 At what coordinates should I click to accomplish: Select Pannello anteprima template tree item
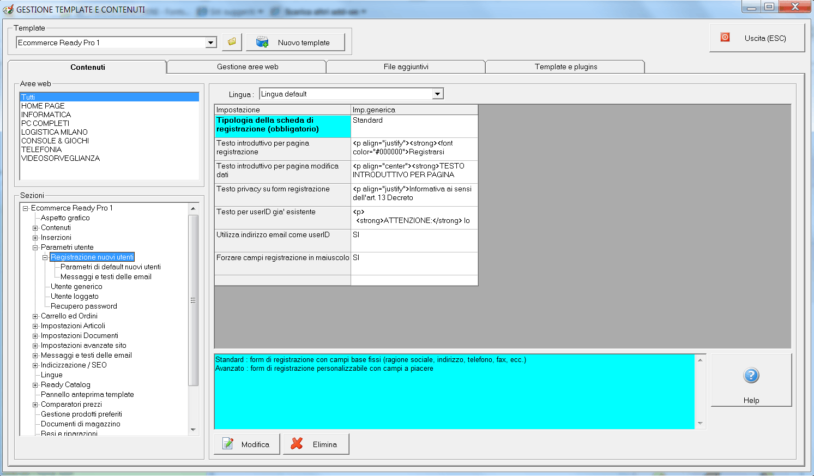pyautogui.click(x=87, y=395)
